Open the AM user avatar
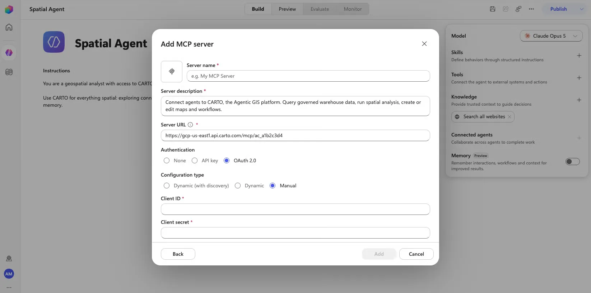 click(x=9, y=274)
